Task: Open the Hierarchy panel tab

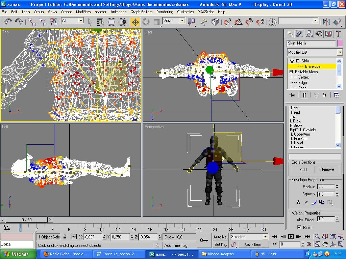Action: click(x=309, y=34)
